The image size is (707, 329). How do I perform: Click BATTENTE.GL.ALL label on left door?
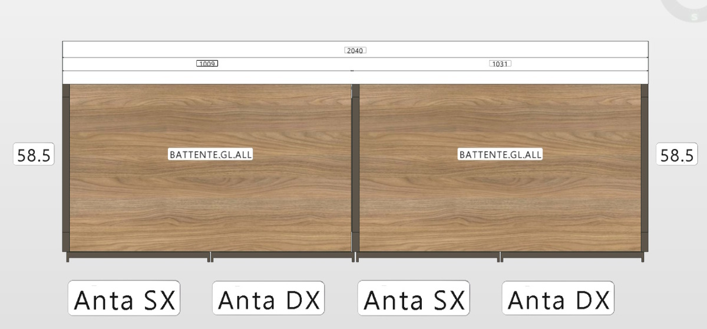[x=211, y=155]
